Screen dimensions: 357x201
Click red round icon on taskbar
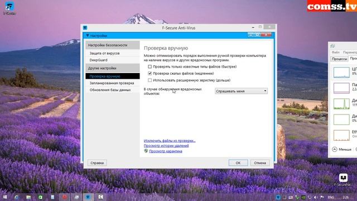coord(65,197)
